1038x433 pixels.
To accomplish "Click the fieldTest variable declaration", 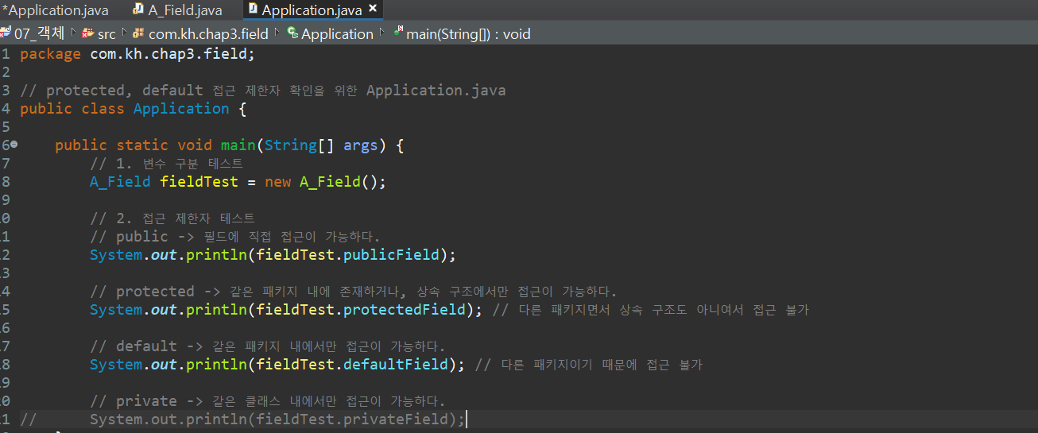I will pyautogui.click(x=199, y=181).
